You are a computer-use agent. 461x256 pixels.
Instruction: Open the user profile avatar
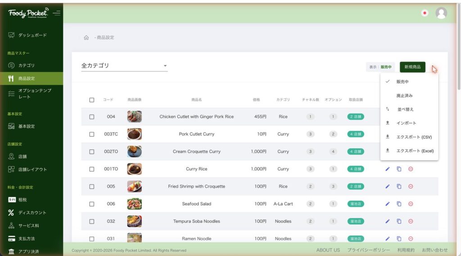pos(441,13)
